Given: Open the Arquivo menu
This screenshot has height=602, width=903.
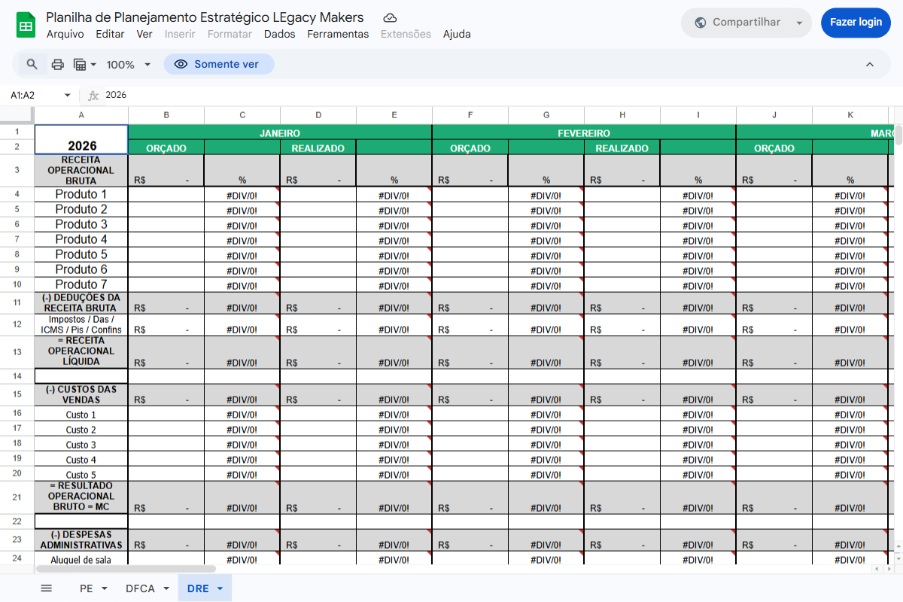Looking at the screenshot, I should click(65, 34).
